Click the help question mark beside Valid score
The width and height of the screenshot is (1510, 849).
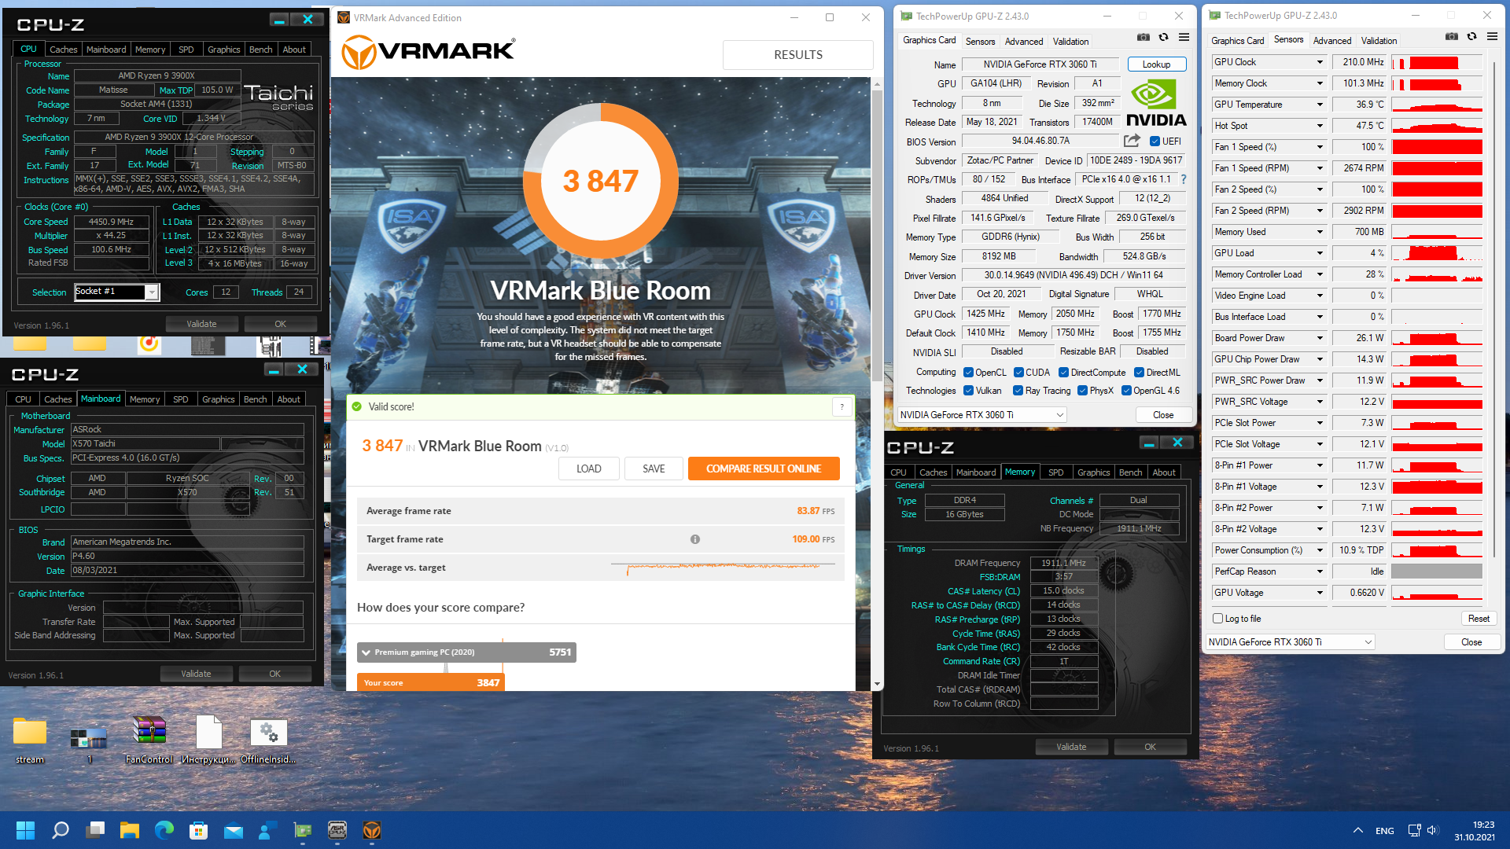[842, 406]
